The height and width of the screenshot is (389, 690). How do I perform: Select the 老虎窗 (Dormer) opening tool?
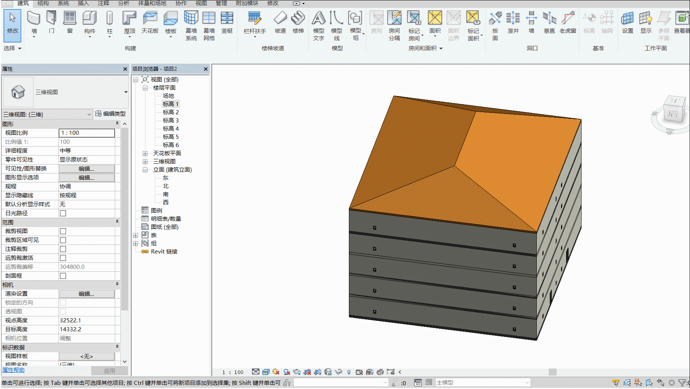(x=568, y=22)
